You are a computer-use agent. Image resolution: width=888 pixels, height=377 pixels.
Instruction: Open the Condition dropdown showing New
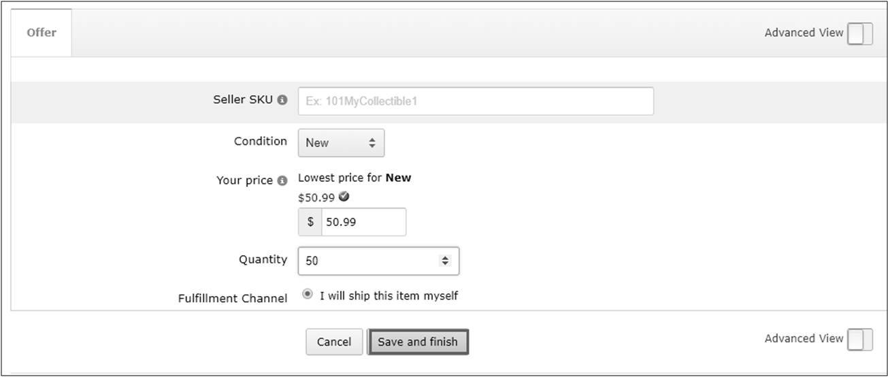[341, 143]
